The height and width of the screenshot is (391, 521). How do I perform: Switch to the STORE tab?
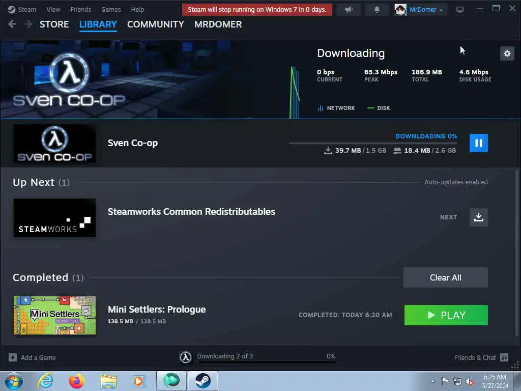(54, 24)
